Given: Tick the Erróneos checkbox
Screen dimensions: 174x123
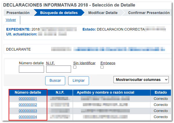Looking at the screenshot, I should [102, 67].
